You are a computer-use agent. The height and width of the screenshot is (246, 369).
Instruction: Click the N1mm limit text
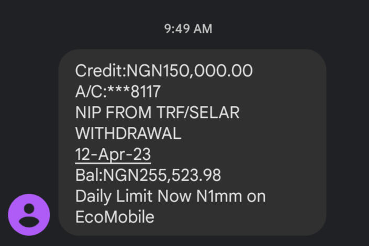(x=219, y=196)
